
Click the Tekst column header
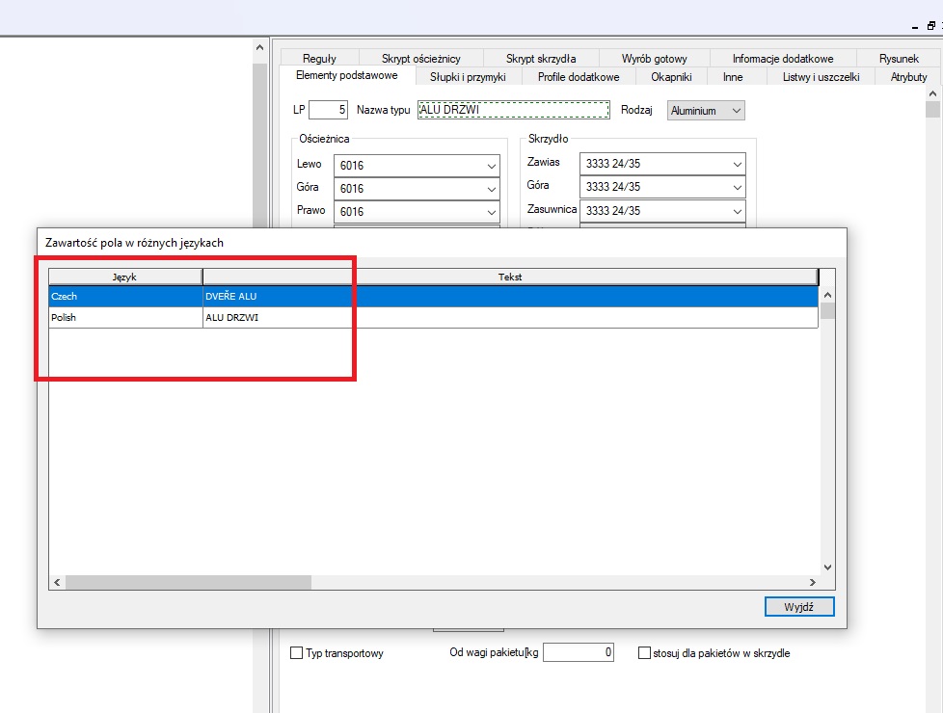tap(510, 277)
